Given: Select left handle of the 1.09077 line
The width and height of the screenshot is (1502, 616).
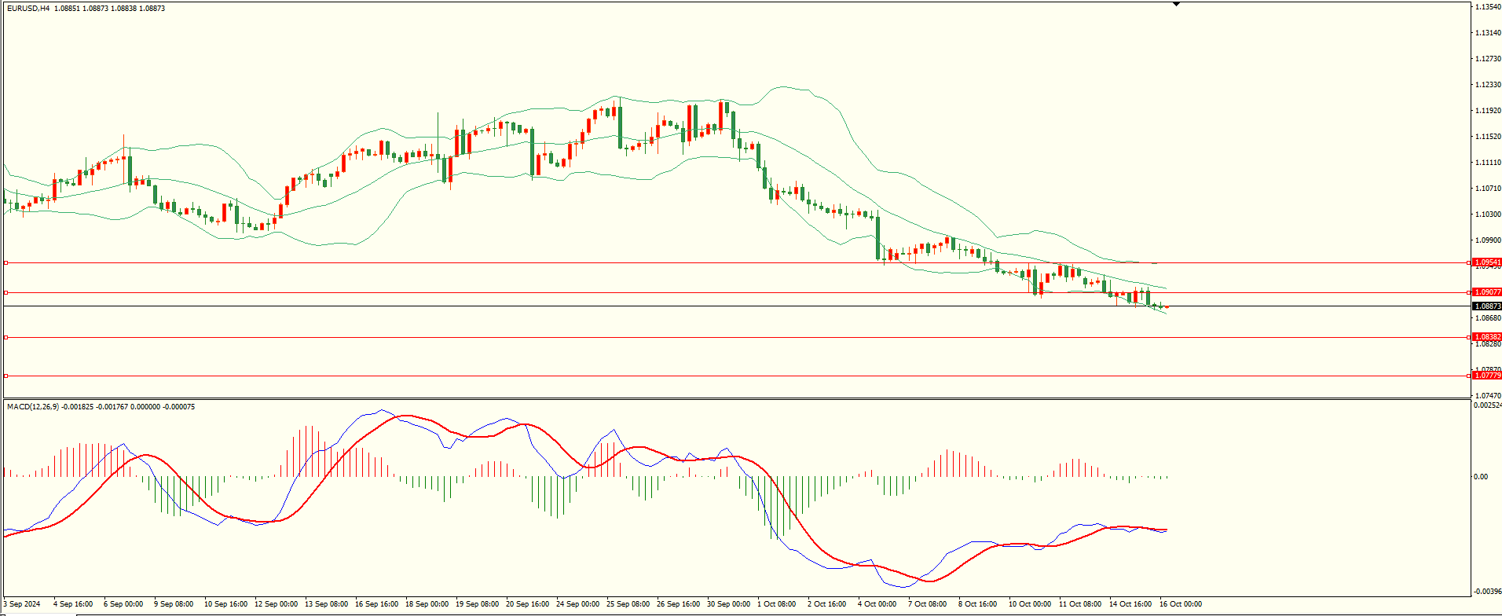Looking at the screenshot, I should click(6, 292).
